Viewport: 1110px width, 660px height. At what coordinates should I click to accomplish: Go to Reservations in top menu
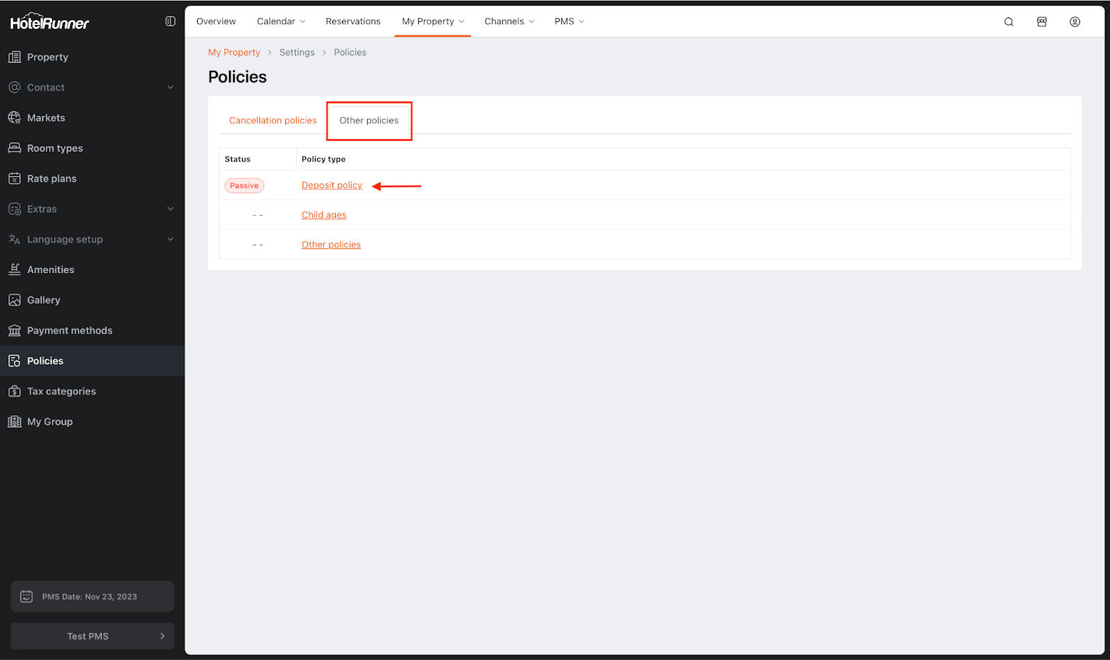tap(353, 21)
